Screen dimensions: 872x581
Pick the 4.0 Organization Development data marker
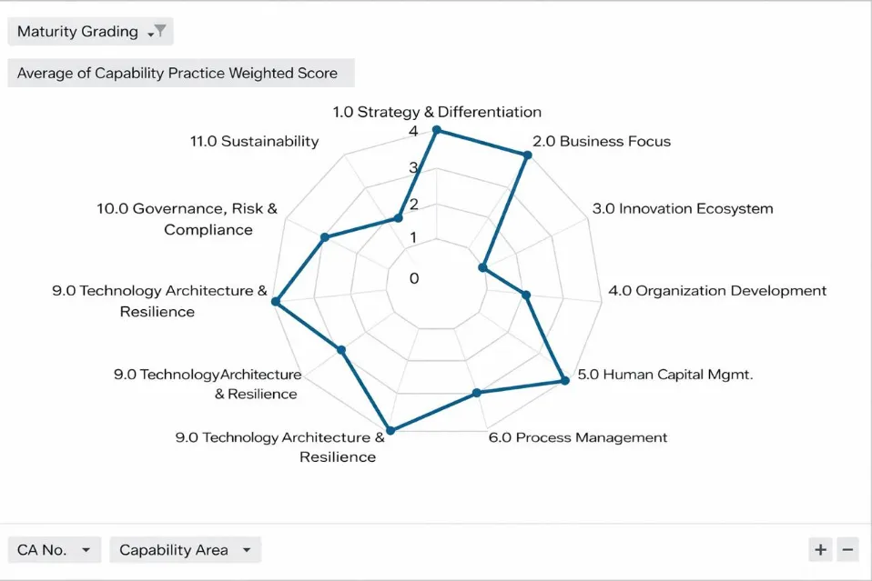pyautogui.click(x=526, y=294)
